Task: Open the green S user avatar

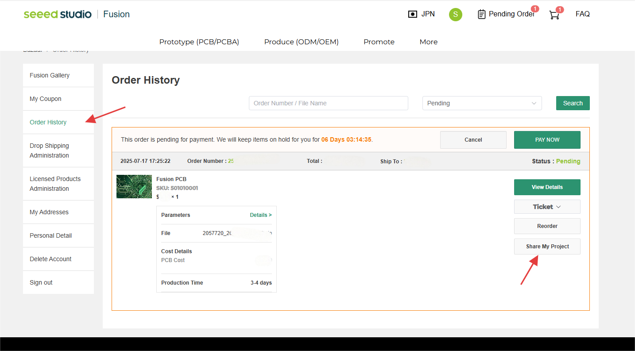Action: pyautogui.click(x=455, y=15)
